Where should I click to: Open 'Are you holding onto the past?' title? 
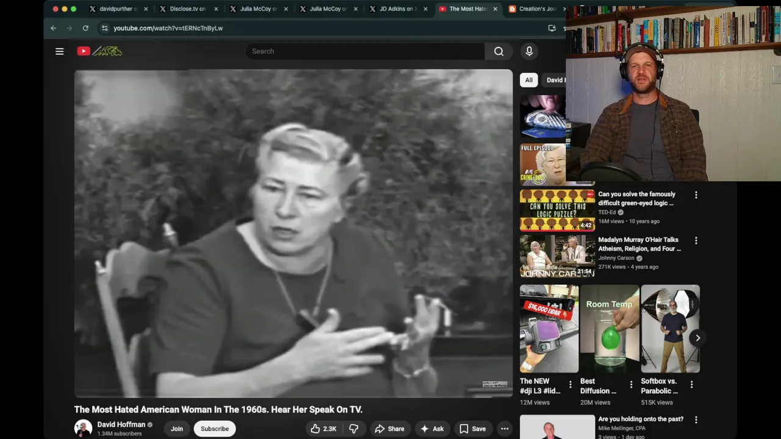[x=641, y=419]
